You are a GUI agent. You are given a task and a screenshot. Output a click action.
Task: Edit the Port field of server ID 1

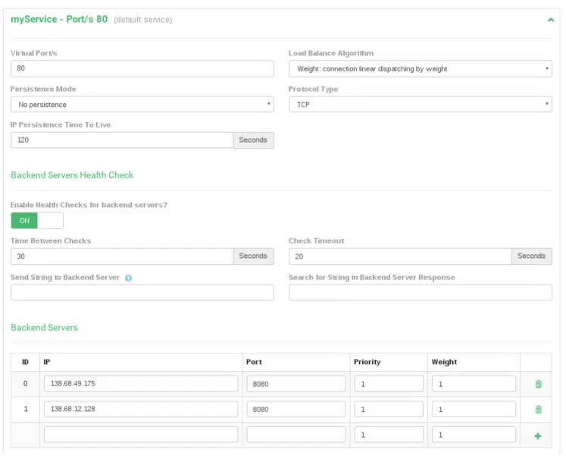[296, 410]
